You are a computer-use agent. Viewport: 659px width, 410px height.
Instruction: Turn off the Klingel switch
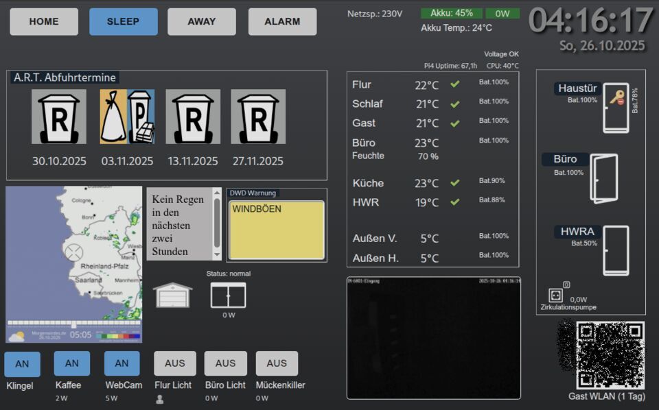(22, 364)
